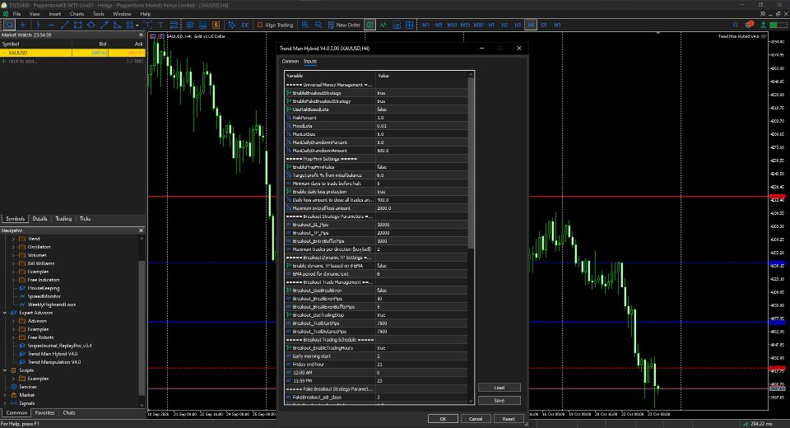Switch to the Favorites tab in Navigator

click(x=44, y=413)
